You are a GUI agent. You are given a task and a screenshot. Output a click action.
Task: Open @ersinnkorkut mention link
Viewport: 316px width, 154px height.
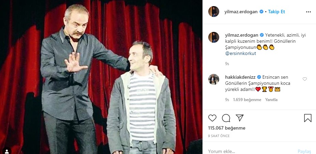point(241,54)
